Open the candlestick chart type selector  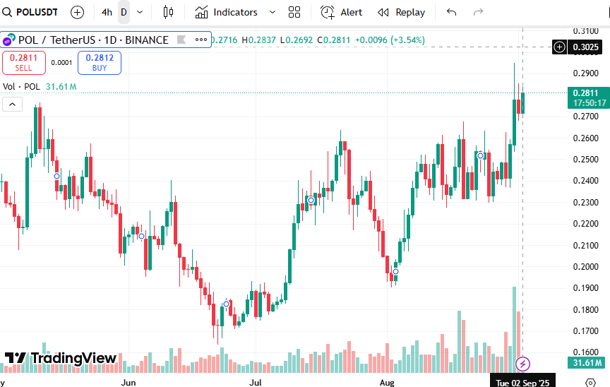(x=167, y=12)
